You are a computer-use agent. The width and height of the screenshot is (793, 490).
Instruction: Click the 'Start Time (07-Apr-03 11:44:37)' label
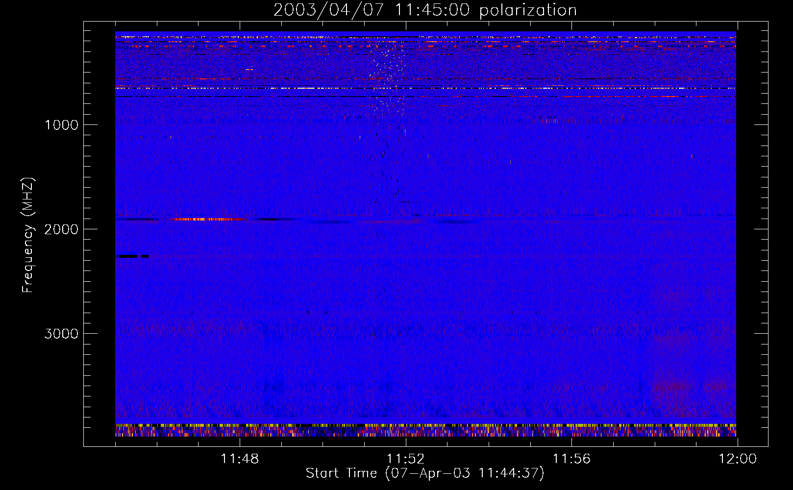tap(425, 473)
